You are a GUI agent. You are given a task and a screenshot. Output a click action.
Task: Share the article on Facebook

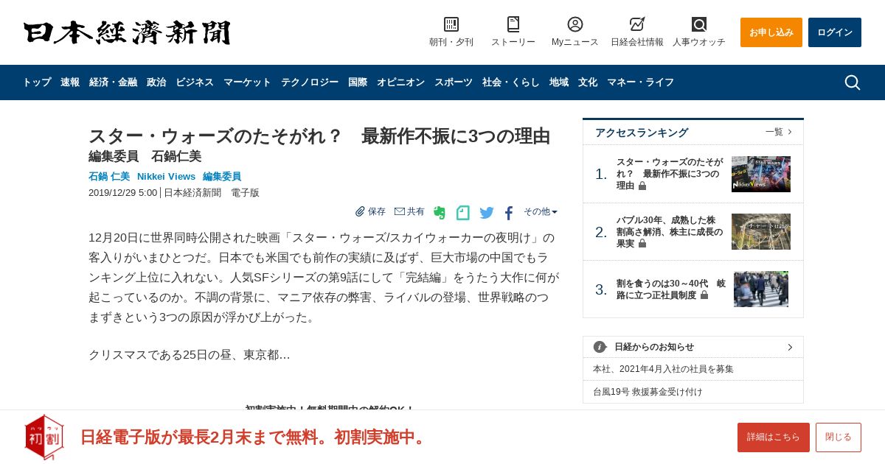[509, 213]
